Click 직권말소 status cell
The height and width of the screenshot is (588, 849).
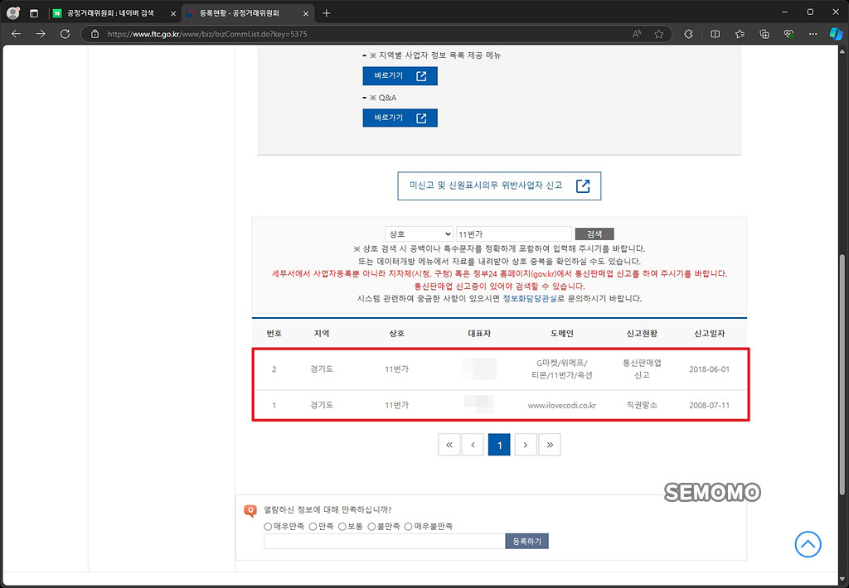click(x=642, y=405)
